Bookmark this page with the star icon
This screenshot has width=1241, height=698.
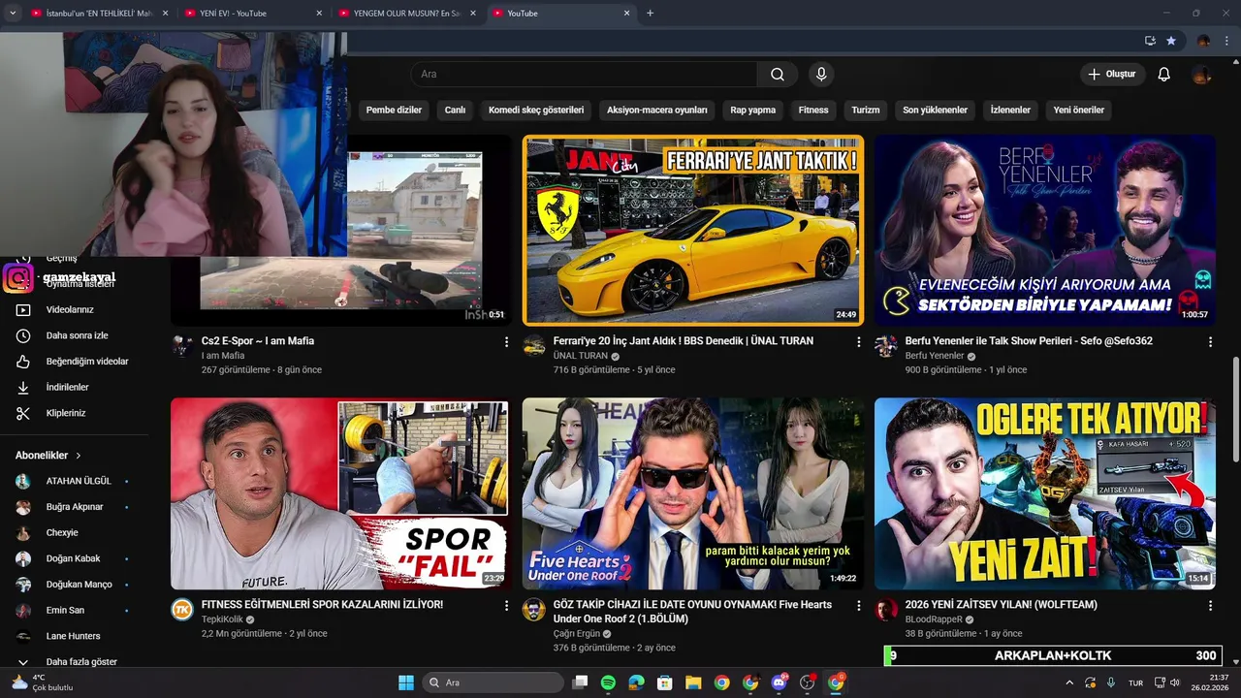[1171, 41]
